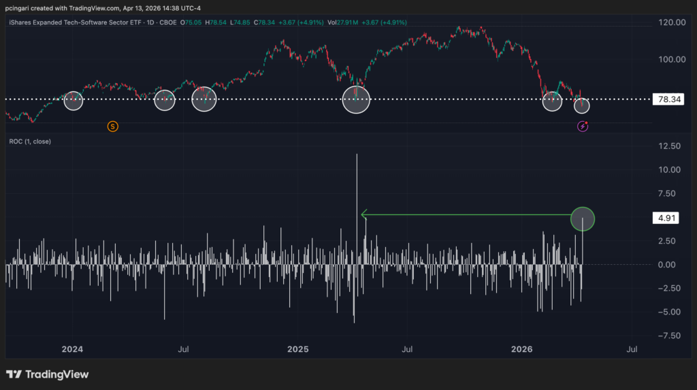The width and height of the screenshot is (697, 390).
Task: Click the white circle above the 2024 label
Action: 74,101
